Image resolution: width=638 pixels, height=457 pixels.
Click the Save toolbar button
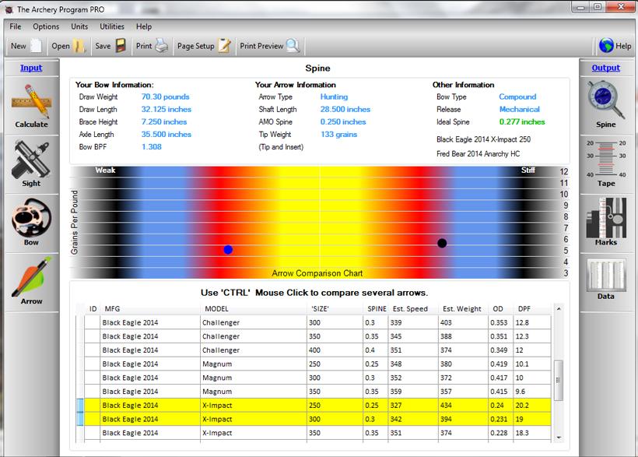[110, 46]
